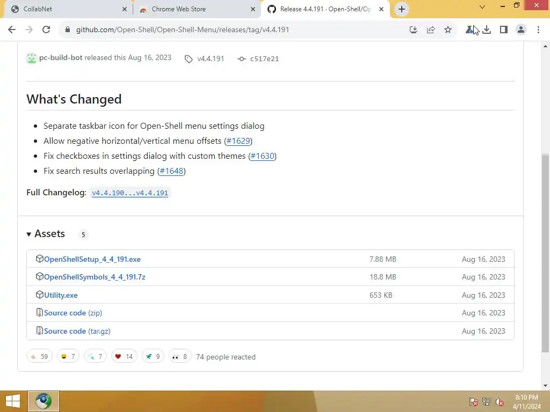Click the muted volume tray icon

coord(500,402)
